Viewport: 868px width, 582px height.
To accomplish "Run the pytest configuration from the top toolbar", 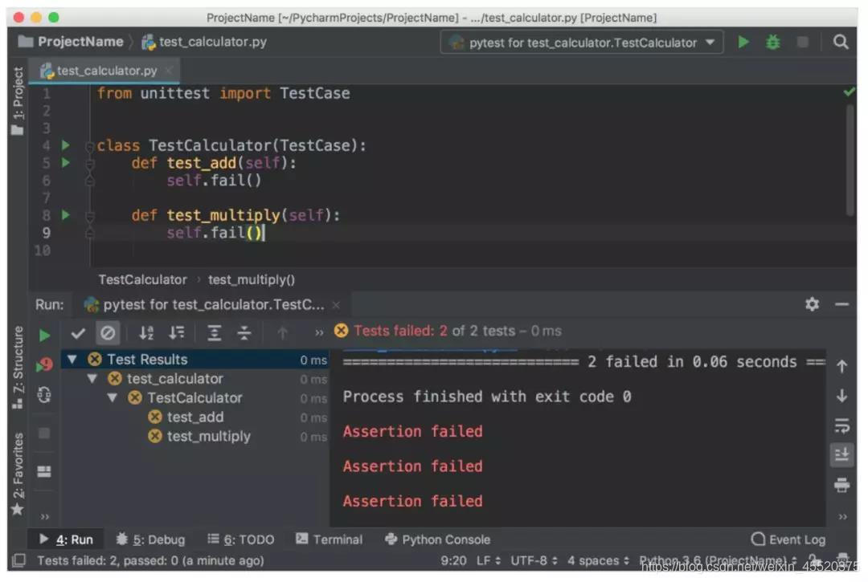I will point(743,42).
